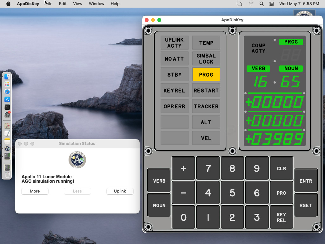Click the date and time in the menu bar

[x=299, y=4]
